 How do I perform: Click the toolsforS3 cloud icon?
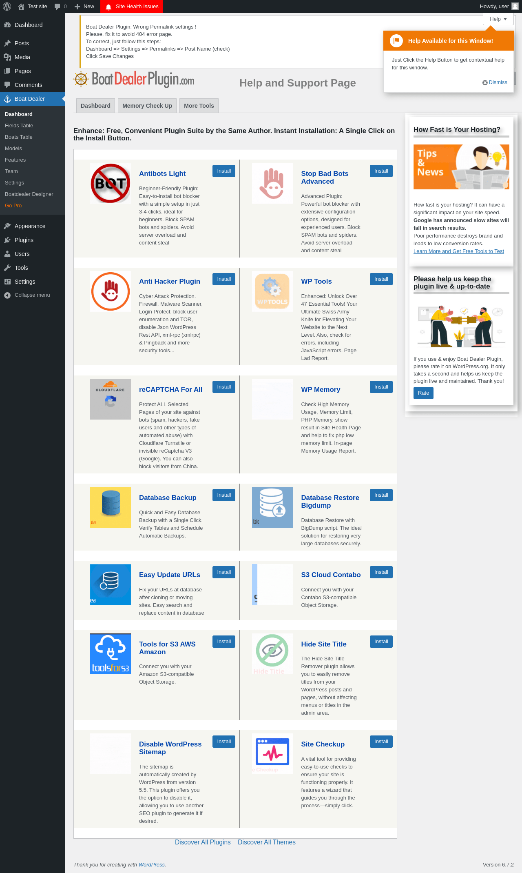111,654
